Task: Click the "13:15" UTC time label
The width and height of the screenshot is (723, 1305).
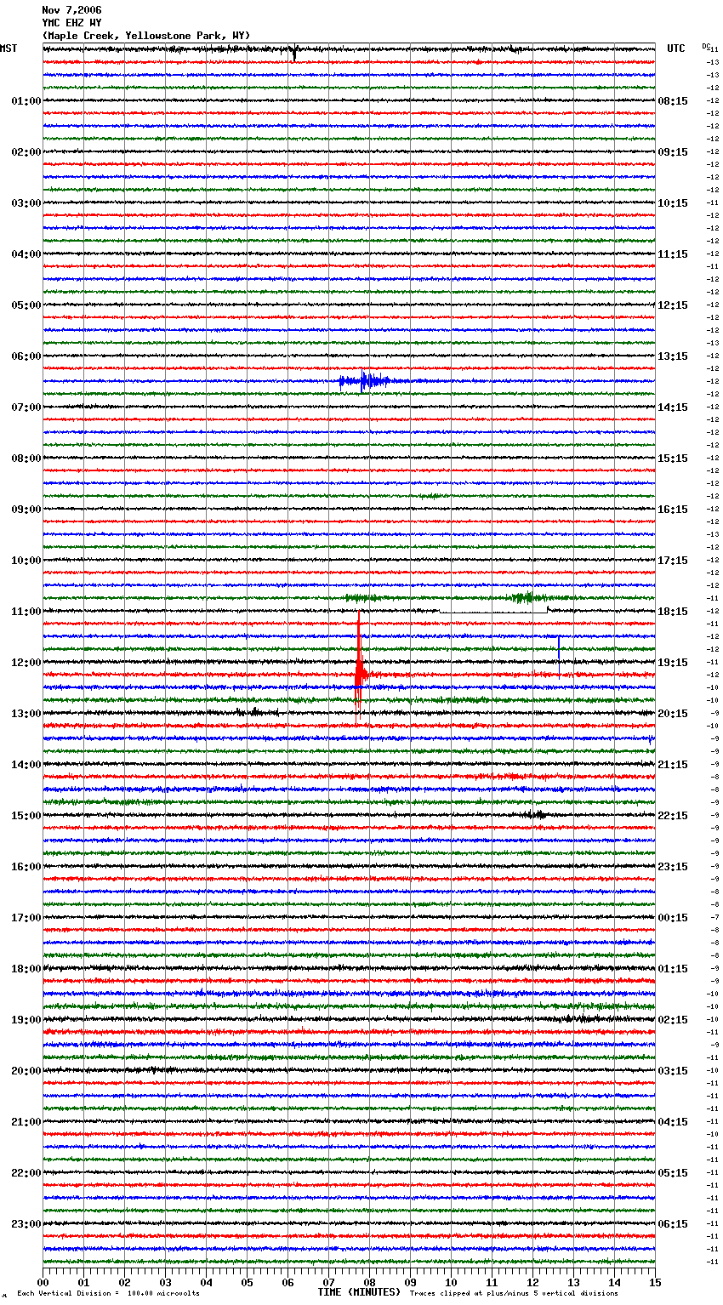Action: click(673, 356)
